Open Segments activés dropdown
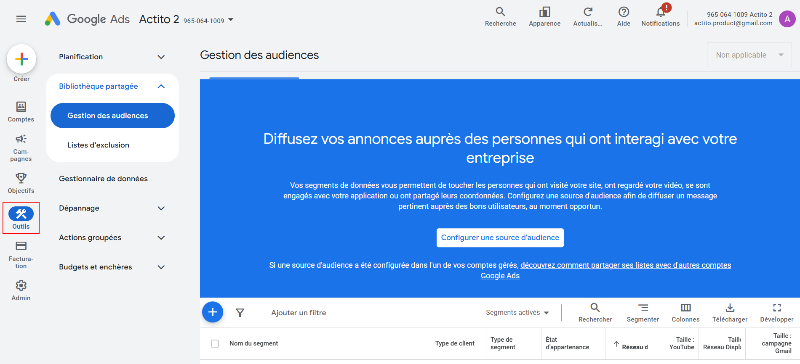 point(517,313)
